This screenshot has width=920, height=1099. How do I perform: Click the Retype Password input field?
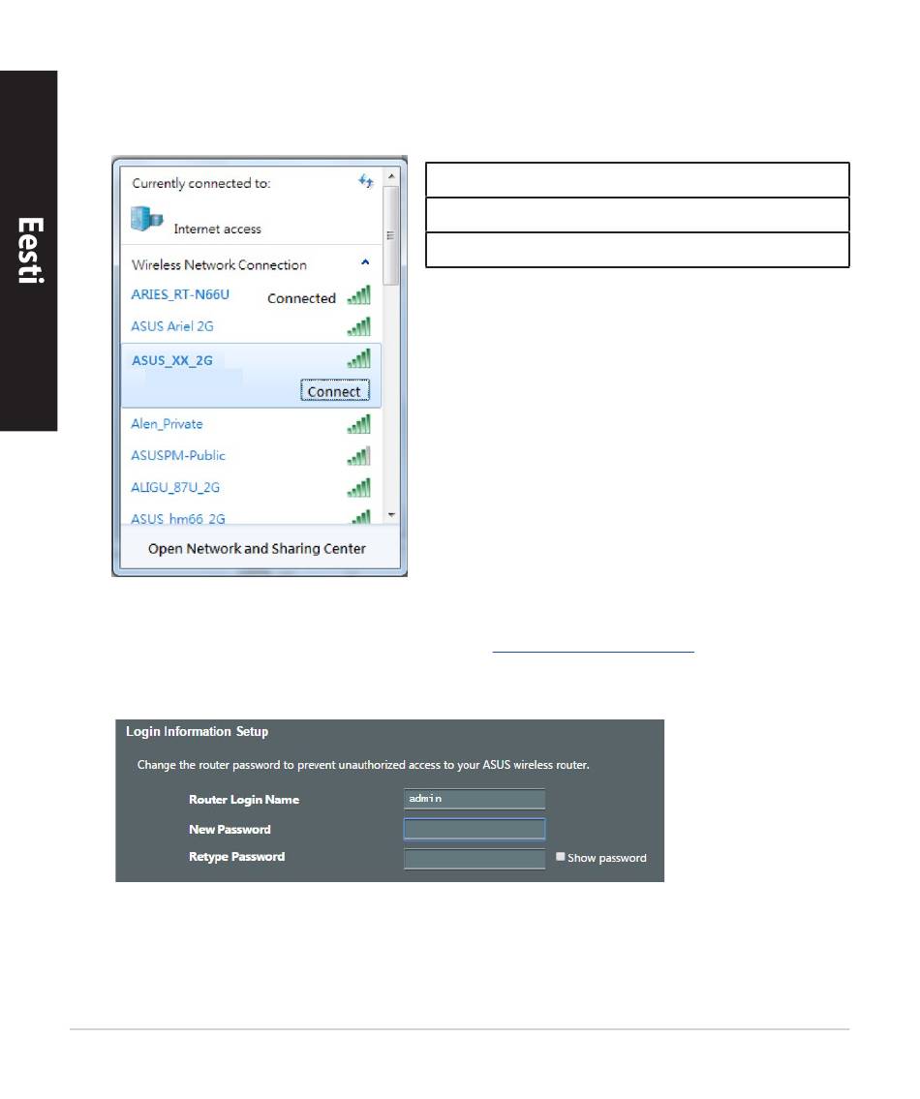coord(475,859)
